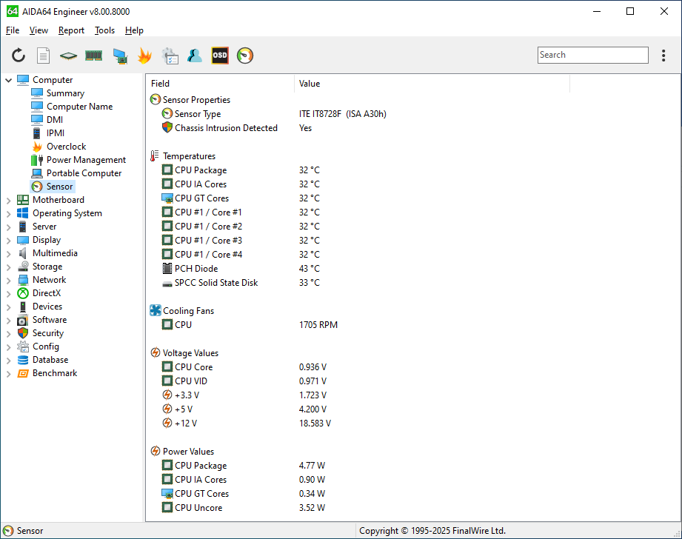This screenshot has width=682, height=539.
Task: Open the View menu
Action: pos(39,30)
